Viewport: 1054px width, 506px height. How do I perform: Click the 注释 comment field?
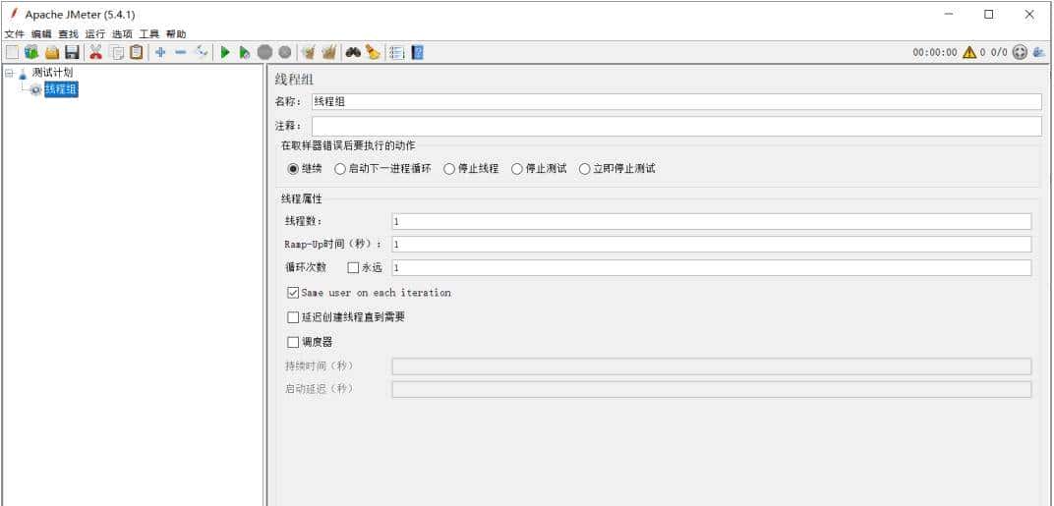tap(676, 127)
